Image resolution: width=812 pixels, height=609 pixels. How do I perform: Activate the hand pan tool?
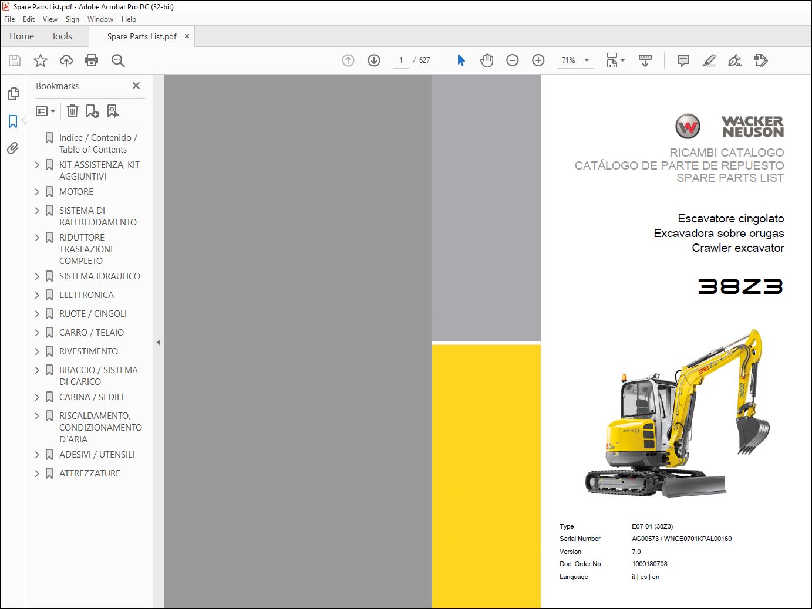pyautogui.click(x=487, y=60)
